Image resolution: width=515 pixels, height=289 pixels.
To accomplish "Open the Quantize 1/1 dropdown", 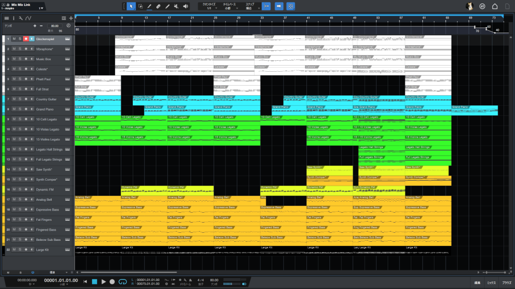I will pos(207,7).
